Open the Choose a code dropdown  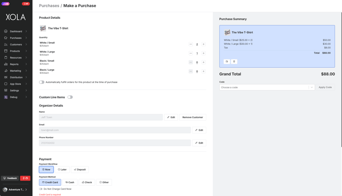267,87
